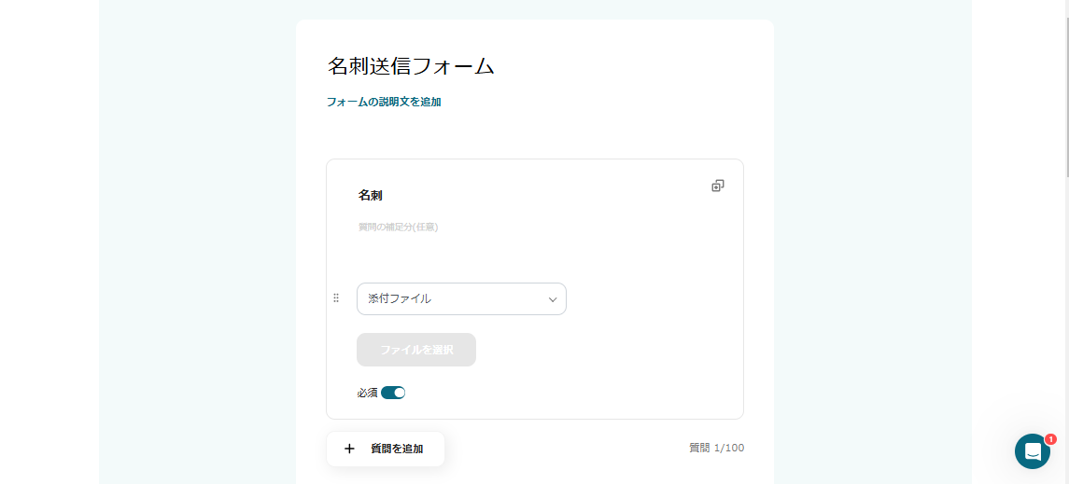Viewport: 1069px width, 484px height.
Task: Click the plus icon for adding a question
Action: pos(350,449)
